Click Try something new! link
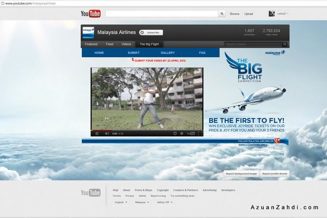Image resolution: width=327 pixels, height=218 pixels. pos(183,196)
